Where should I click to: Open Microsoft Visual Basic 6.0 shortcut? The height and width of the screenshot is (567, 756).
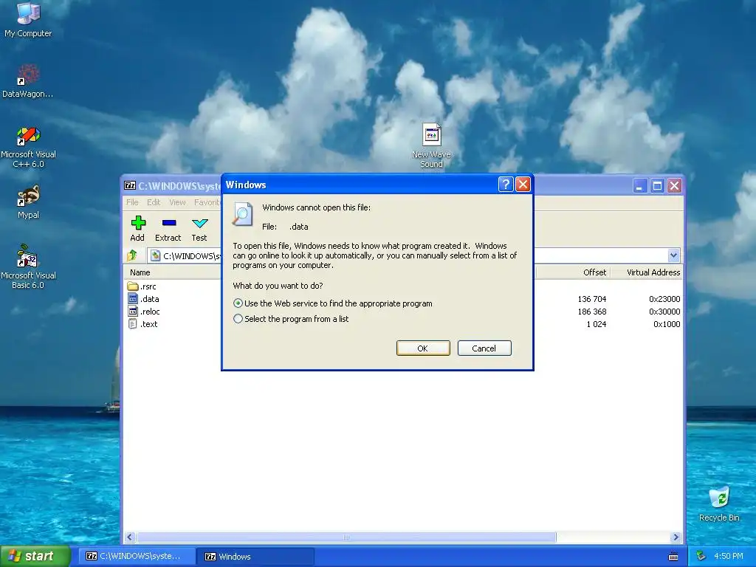coord(28,267)
